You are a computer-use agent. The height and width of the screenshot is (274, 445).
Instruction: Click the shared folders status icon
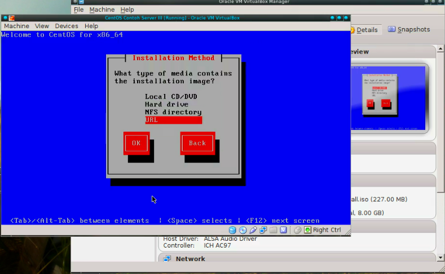(x=274, y=230)
